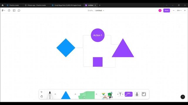Go to the home tab icon
Screen dimensions: 188x105
point(3,5)
